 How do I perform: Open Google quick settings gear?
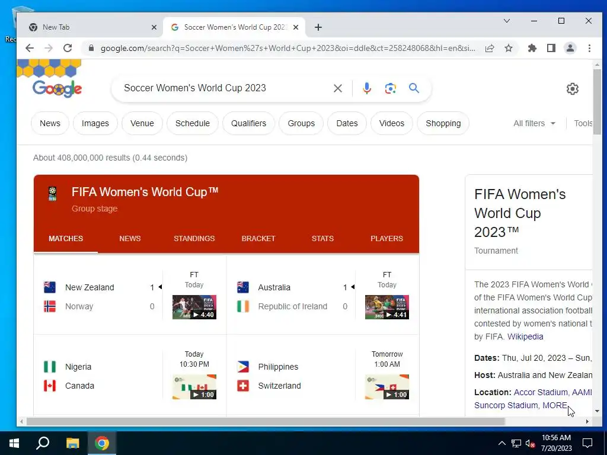(x=573, y=89)
